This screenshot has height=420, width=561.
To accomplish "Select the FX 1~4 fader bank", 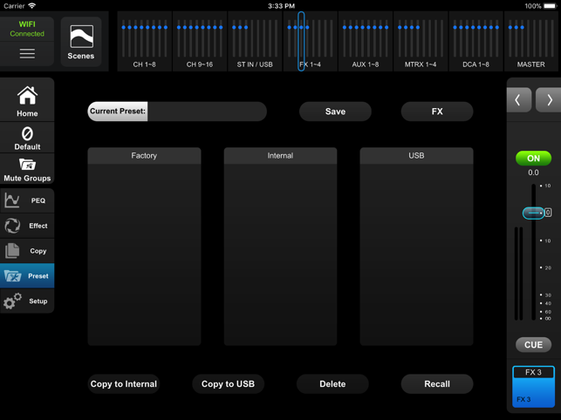I will tap(311, 42).
